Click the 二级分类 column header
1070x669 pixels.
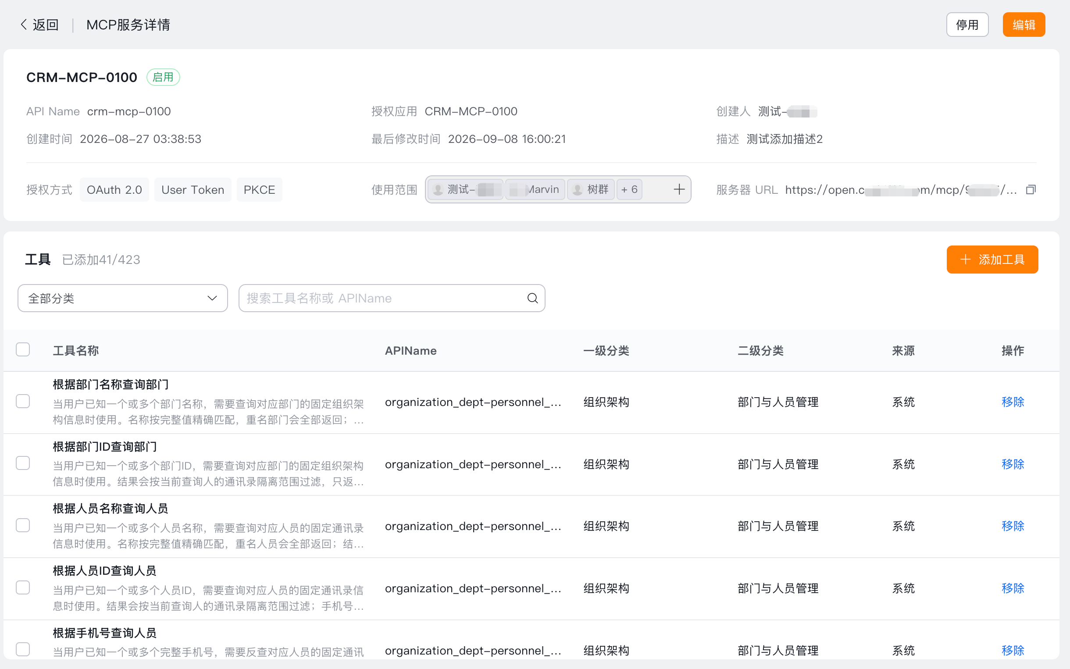tap(761, 351)
